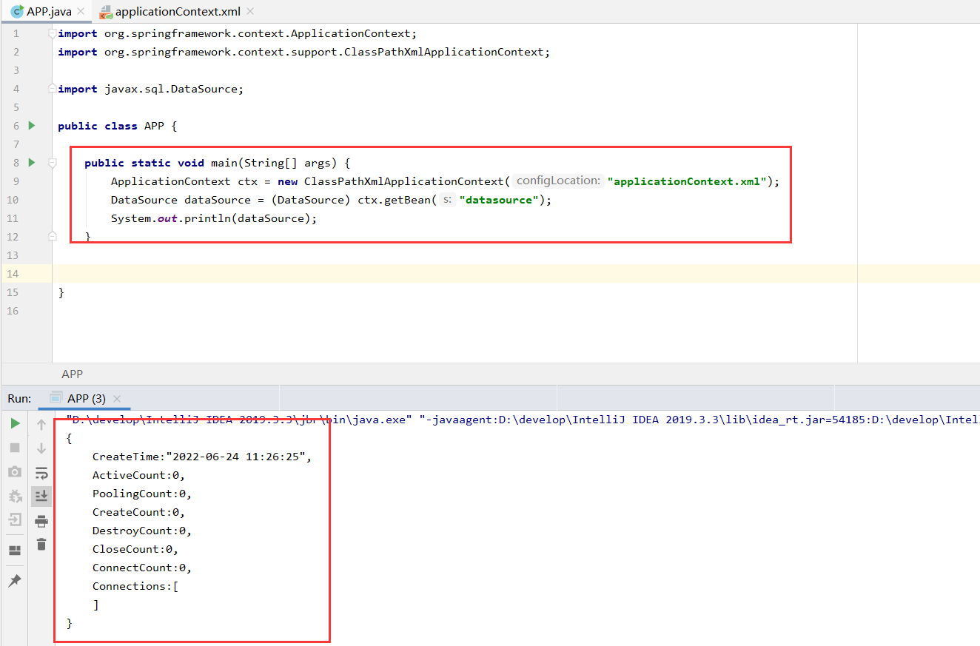Image resolution: width=980 pixels, height=646 pixels.
Task: Close the applicationContext.xml tab
Action: coord(250,11)
